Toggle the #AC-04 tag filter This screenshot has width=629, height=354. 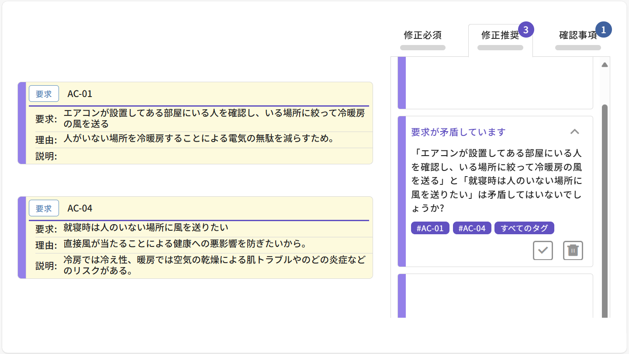click(x=472, y=228)
